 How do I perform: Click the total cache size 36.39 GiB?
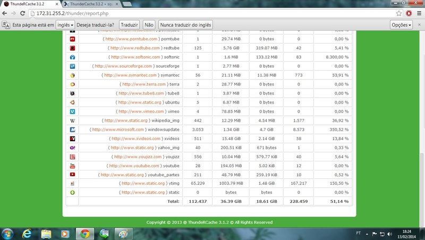point(231,202)
